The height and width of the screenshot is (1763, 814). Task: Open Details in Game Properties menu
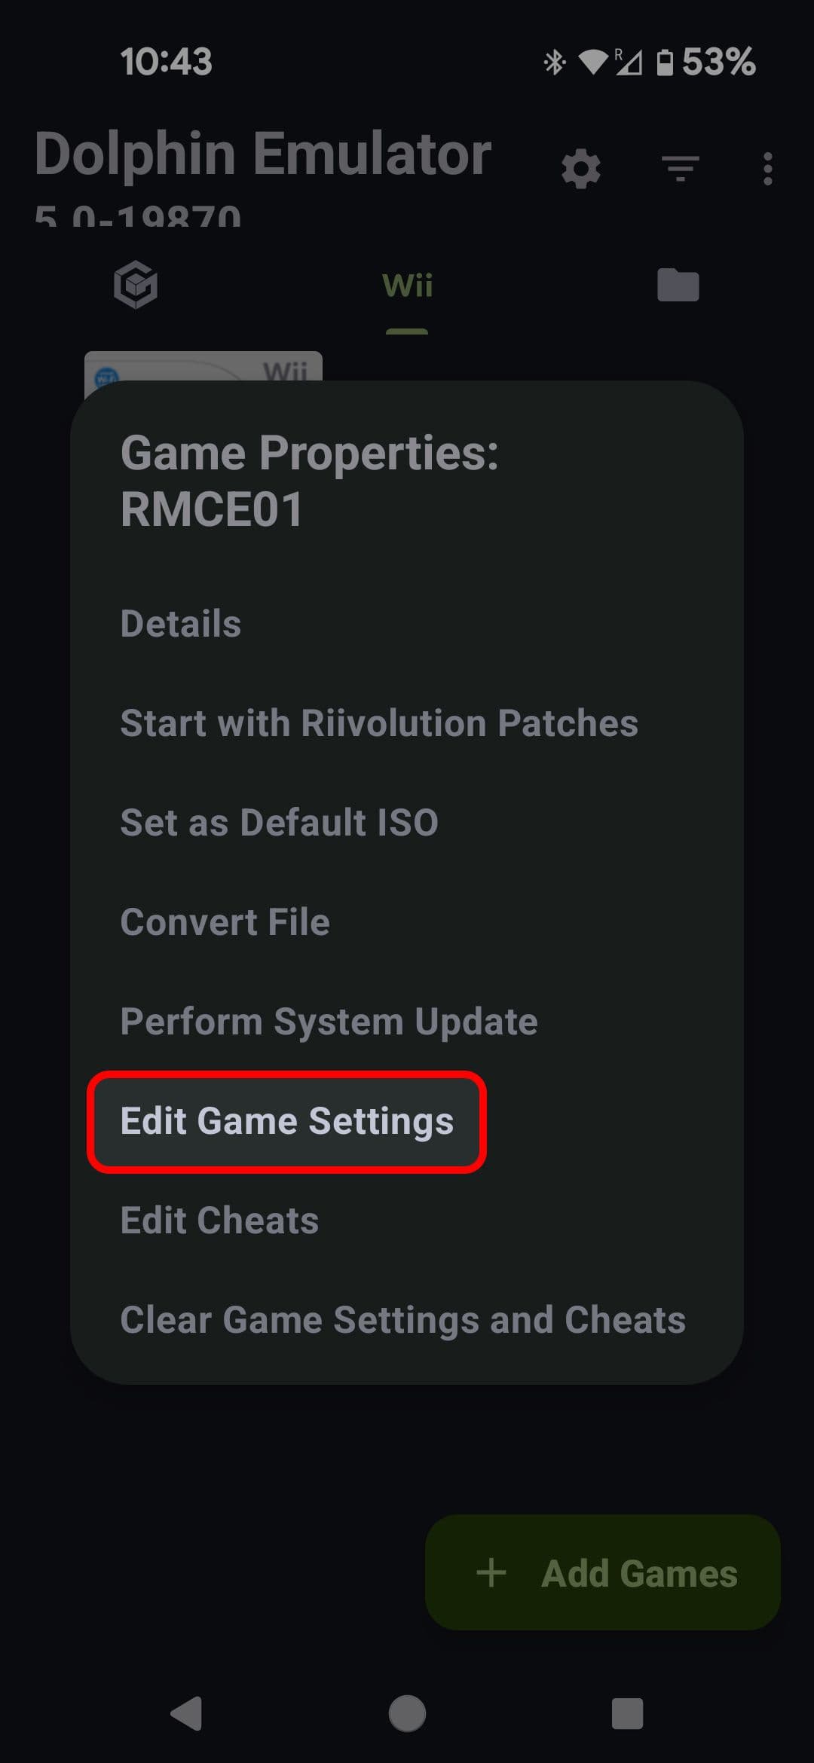[181, 624]
